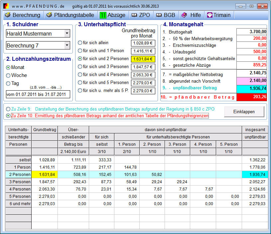The image size is (271, 234).
Task: Expand the Berechnung 7 dropdown
Action: (x=67, y=45)
